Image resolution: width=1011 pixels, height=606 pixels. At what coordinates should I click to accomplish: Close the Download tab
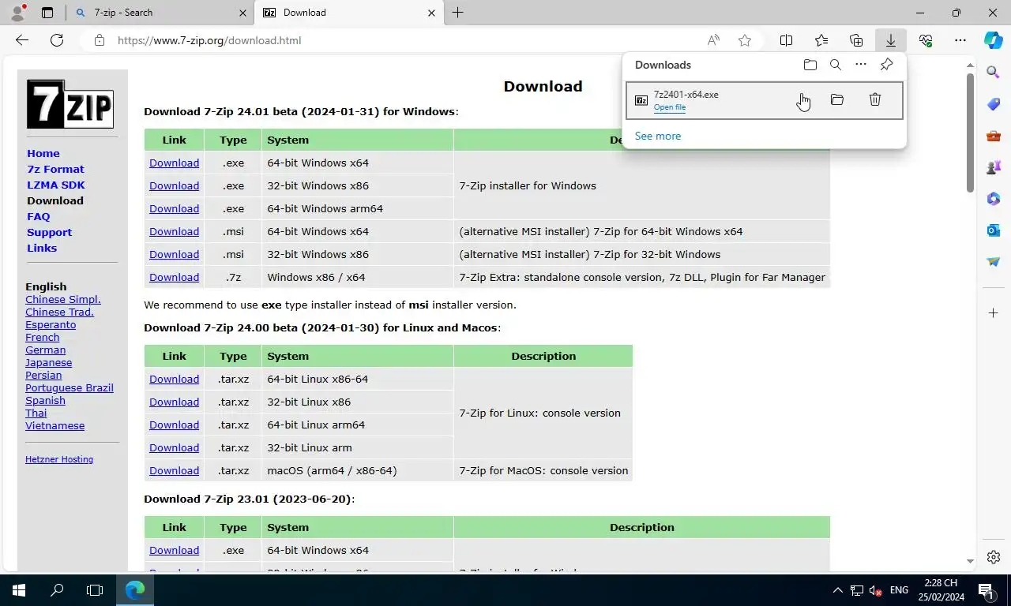point(431,13)
